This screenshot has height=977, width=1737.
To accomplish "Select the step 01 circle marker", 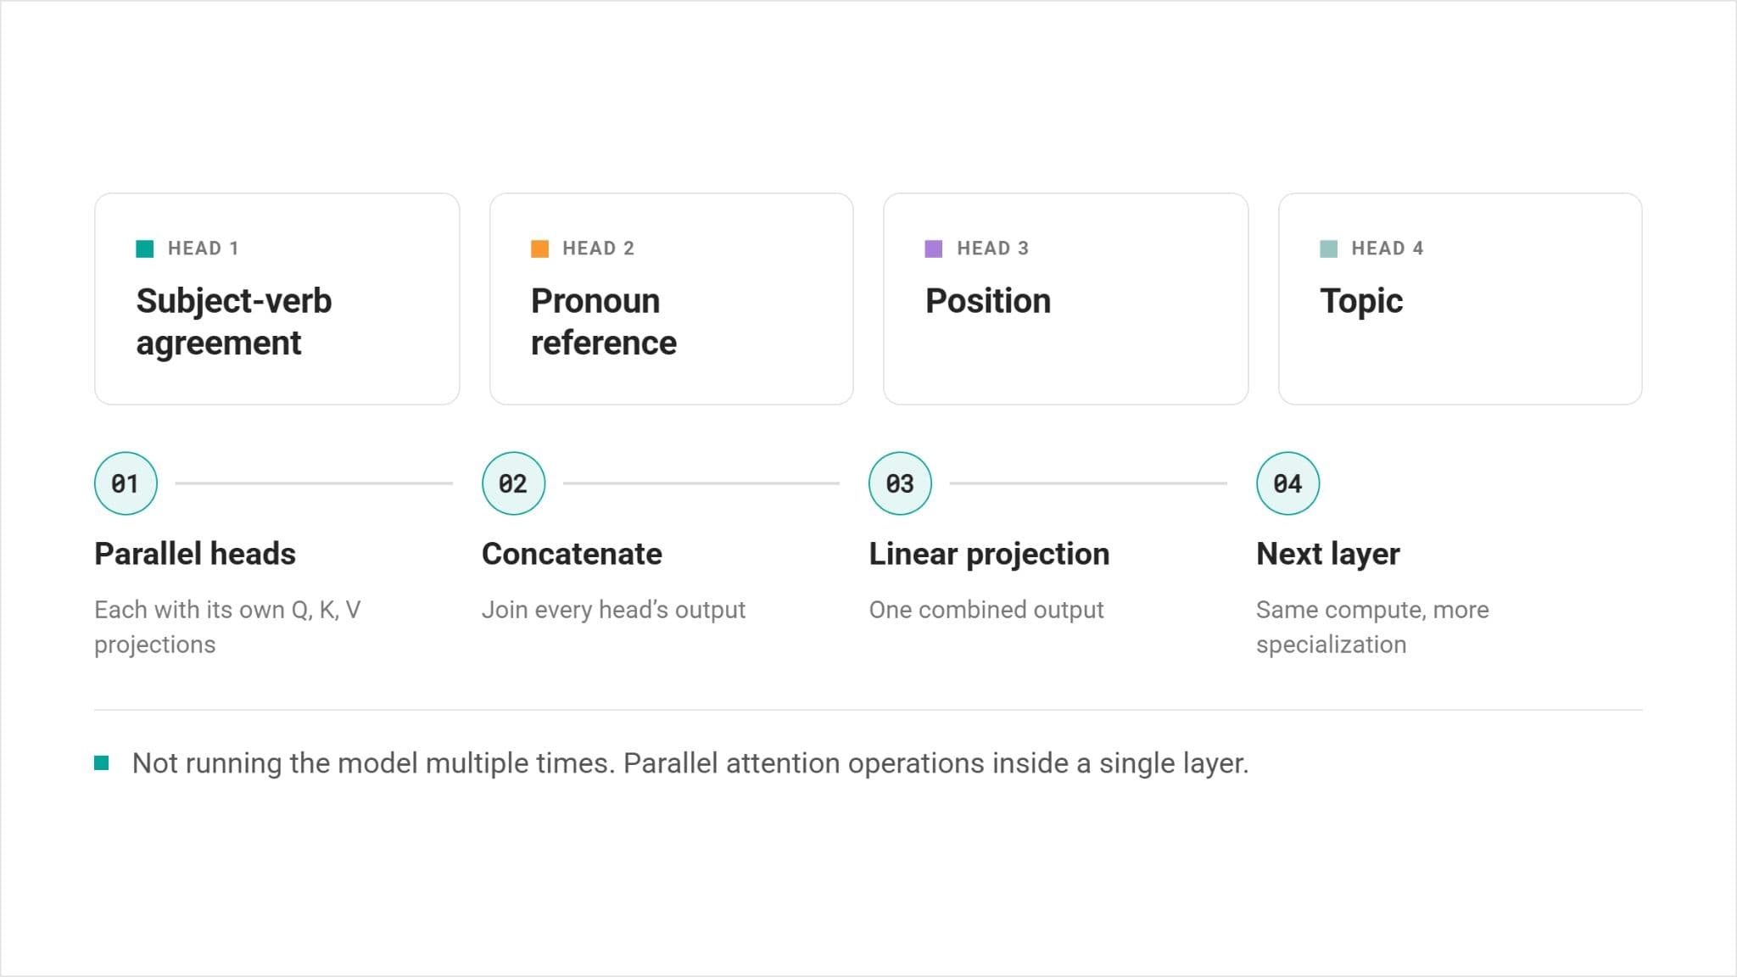I will 126,483.
